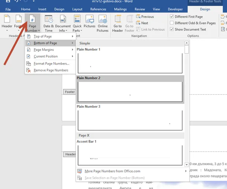
Task: Expand Page Margins submenu arrow
Action: click(72, 50)
